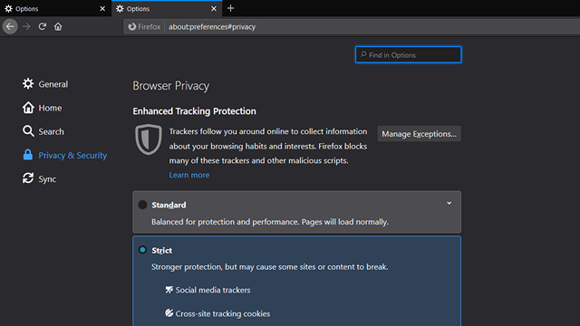Close the first Options tab

pyautogui.click(x=102, y=8)
